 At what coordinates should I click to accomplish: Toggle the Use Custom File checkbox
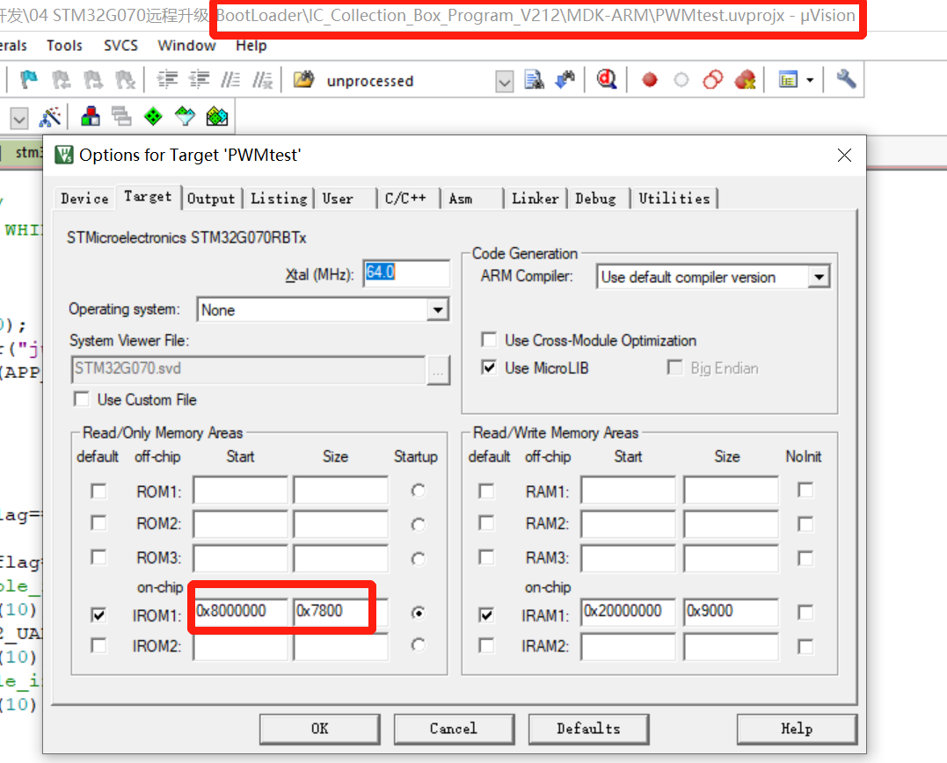click(x=81, y=399)
